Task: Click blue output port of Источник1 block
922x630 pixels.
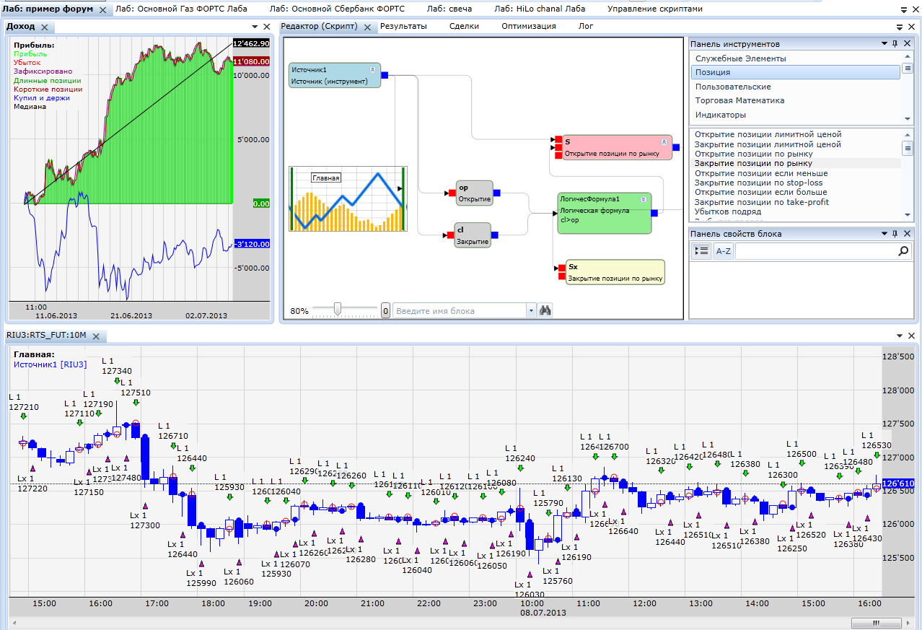Action: (385, 75)
